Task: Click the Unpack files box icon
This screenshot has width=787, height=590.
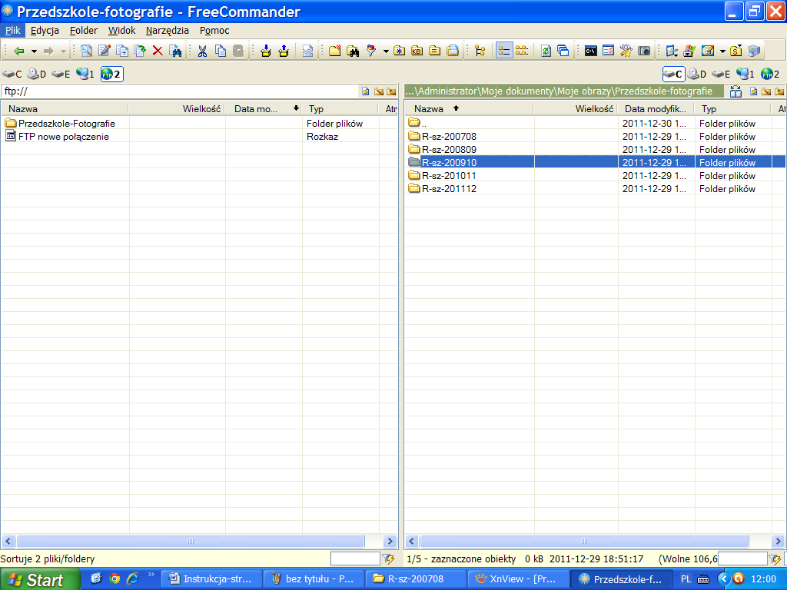Action: pyautogui.click(x=284, y=51)
